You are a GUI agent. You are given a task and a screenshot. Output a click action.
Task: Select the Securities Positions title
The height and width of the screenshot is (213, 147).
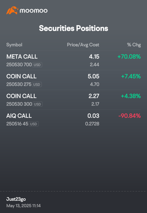[x=73, y=28]
